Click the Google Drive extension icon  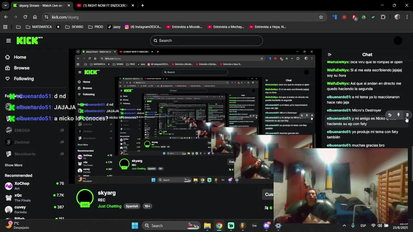pyautogui.click(x=364, y=17)
